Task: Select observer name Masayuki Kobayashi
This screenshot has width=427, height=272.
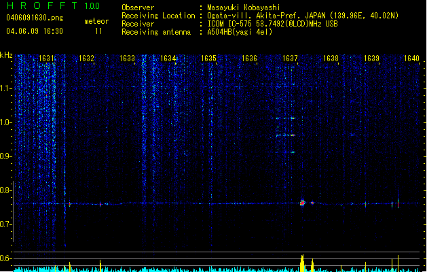Action: pyautogui.click(x=244, y=7)
